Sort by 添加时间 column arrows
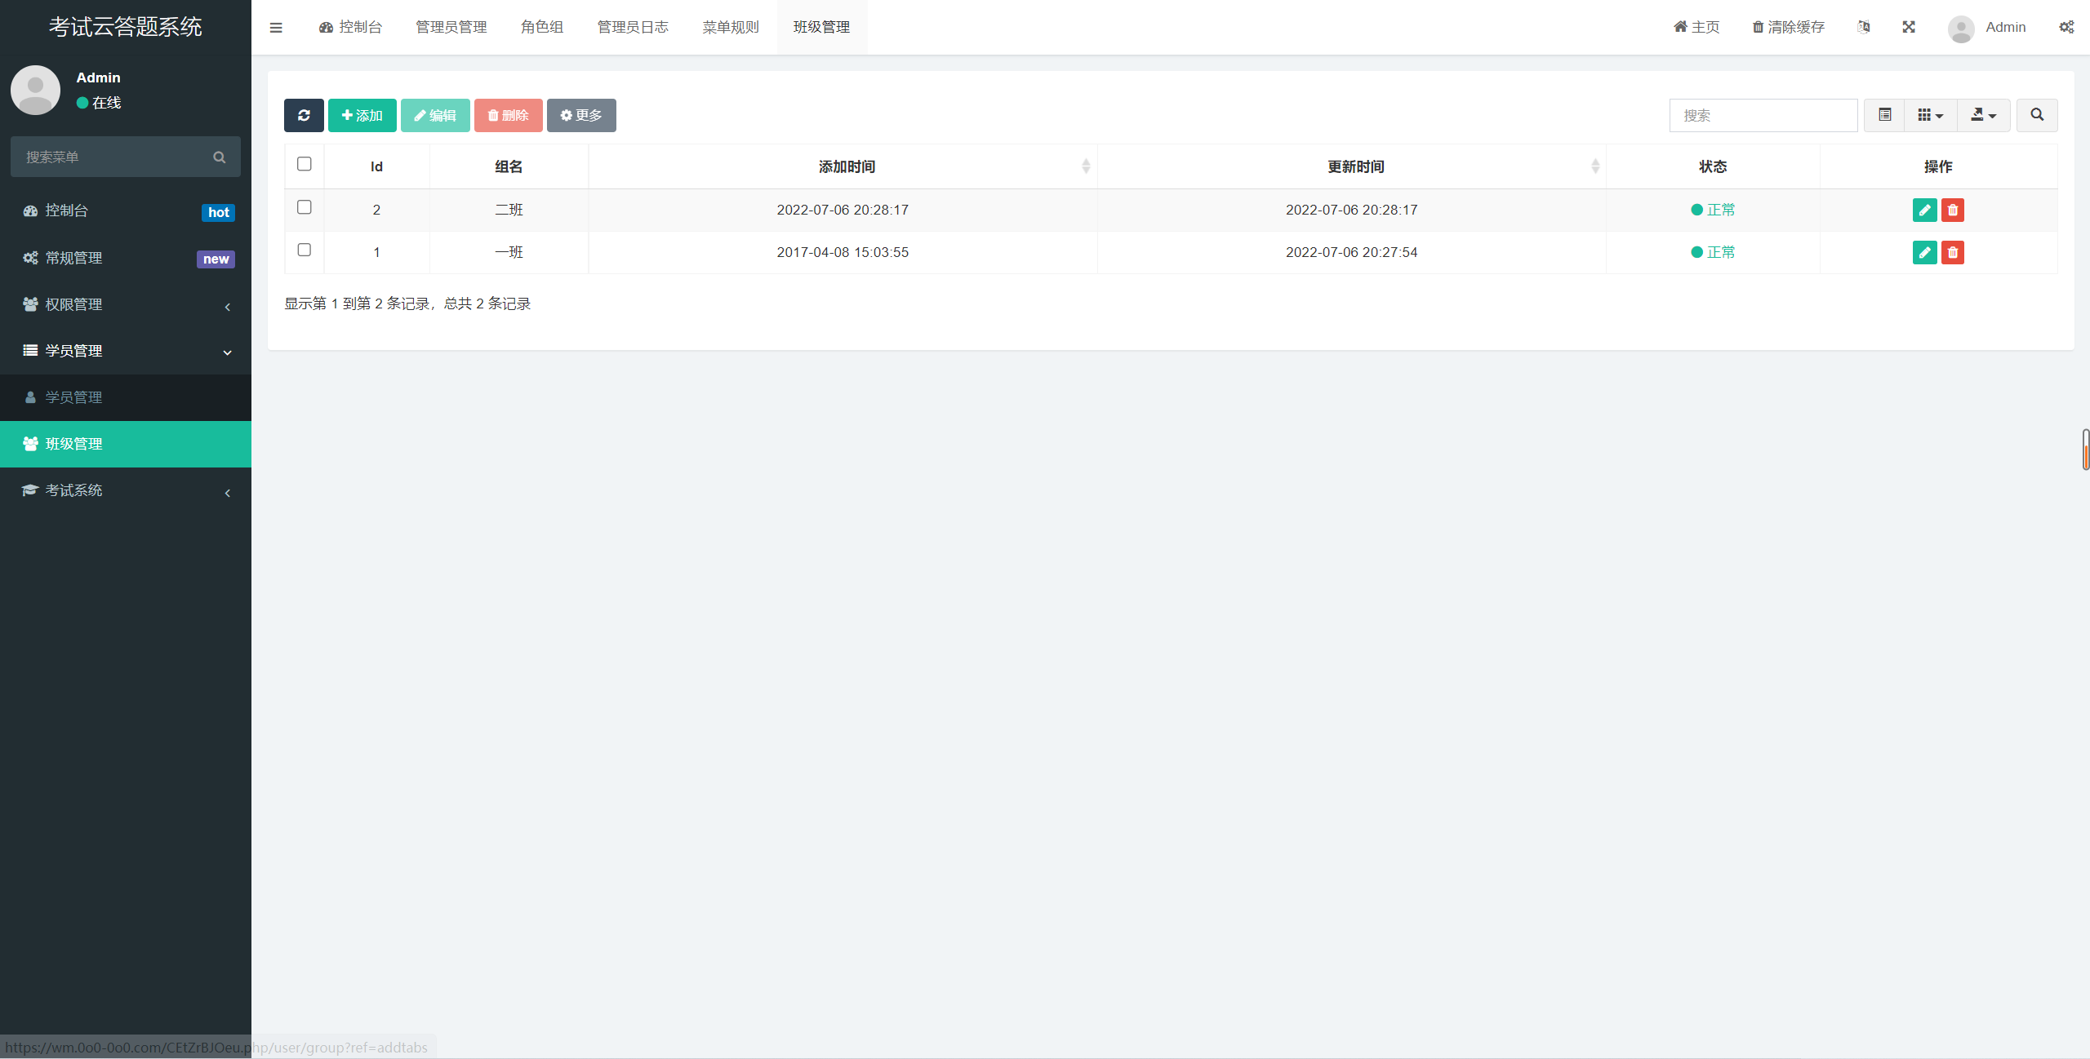Image resolution: width=2090 pixels, height=1059 pixels. (1085, 166)
